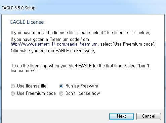Pick the "Don't license now" radio button

[61, 94]
